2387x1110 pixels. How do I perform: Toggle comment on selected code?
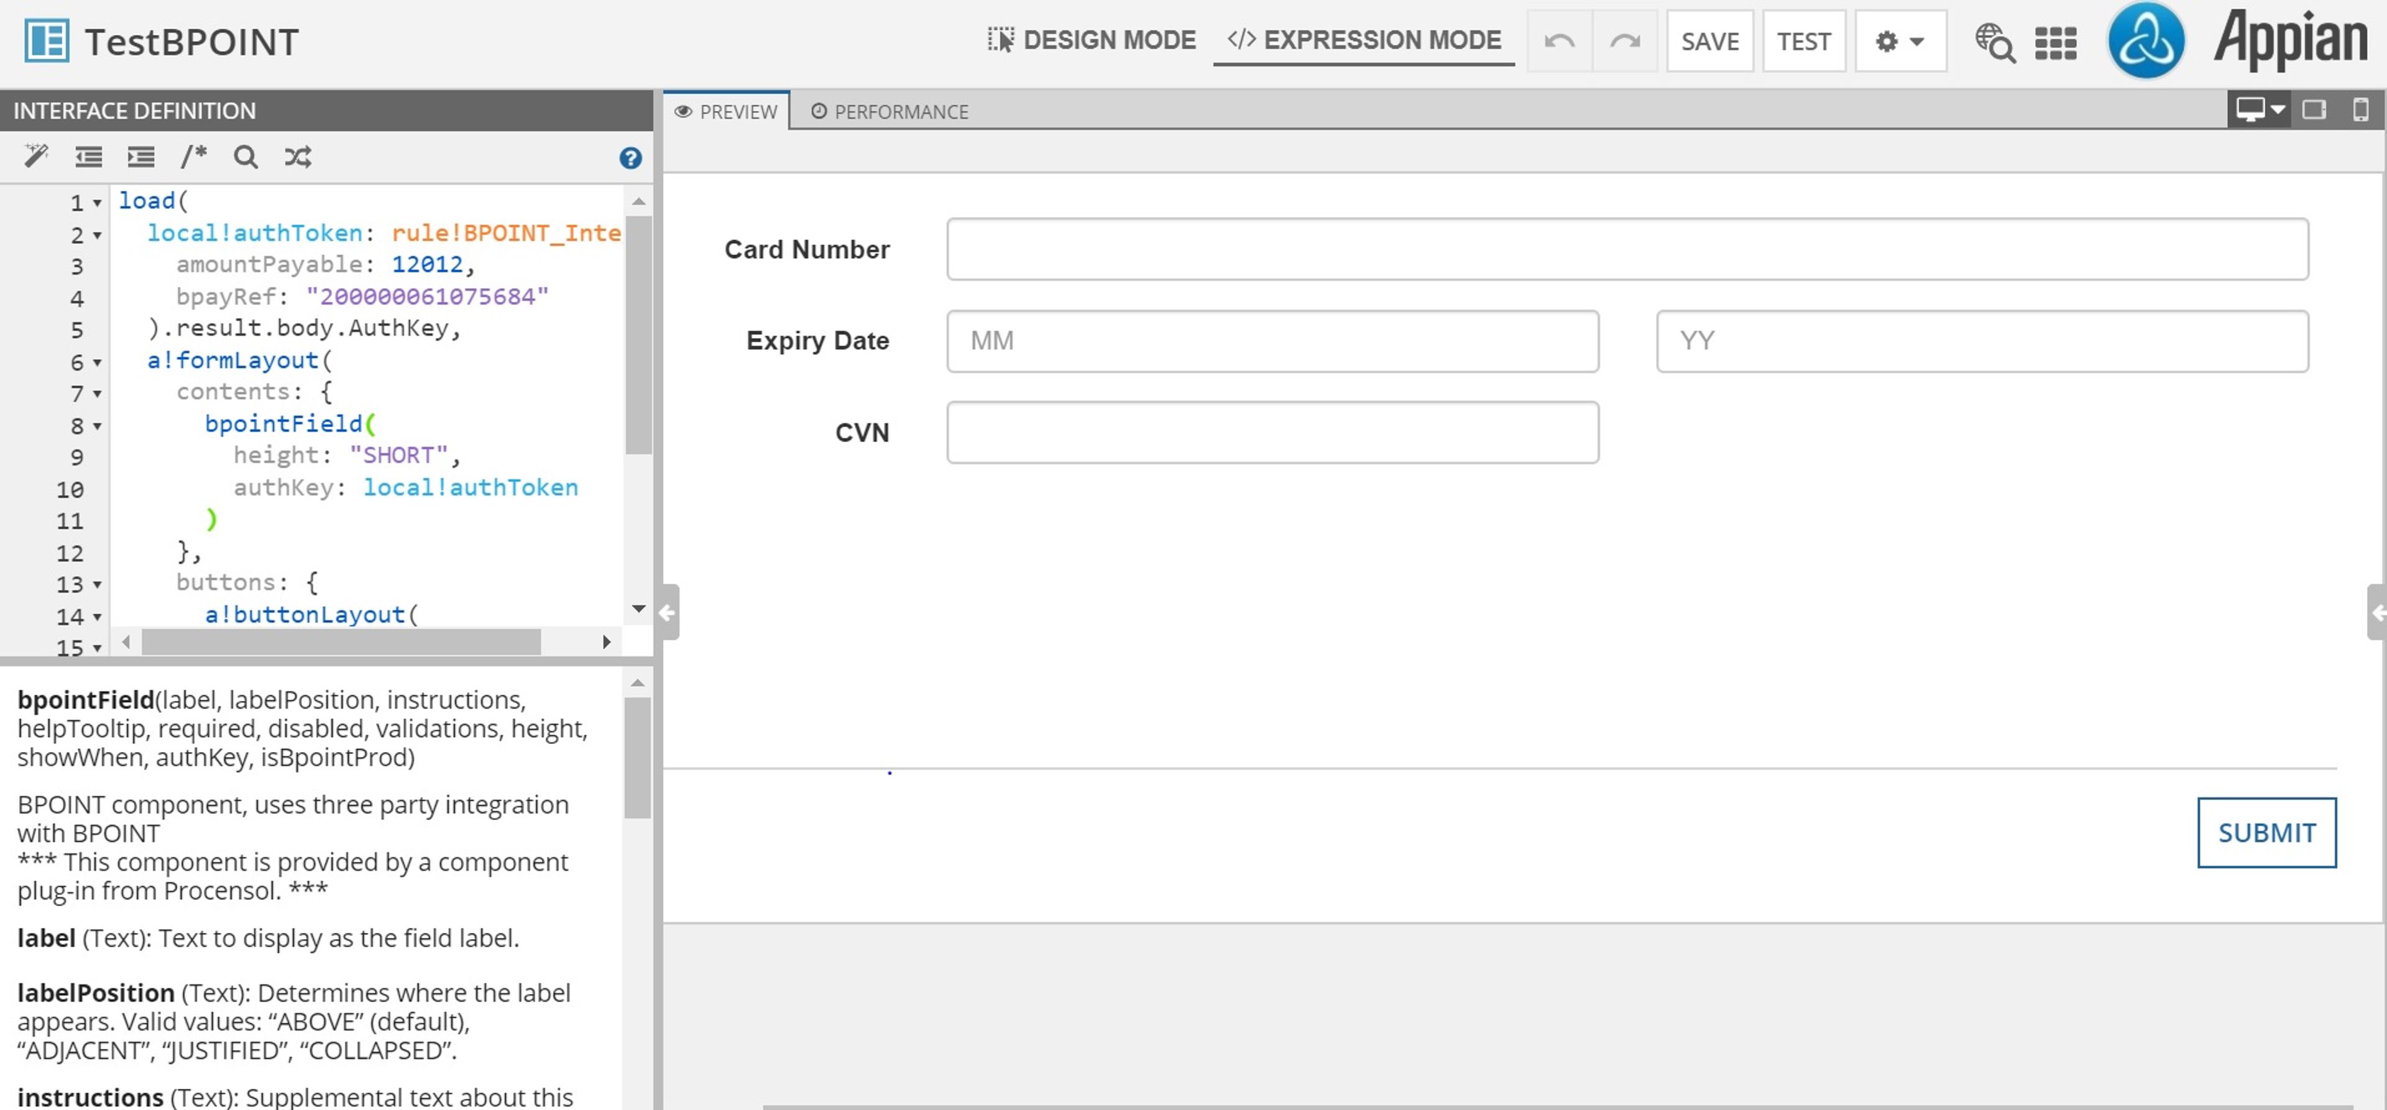click(x=193, y=157)
